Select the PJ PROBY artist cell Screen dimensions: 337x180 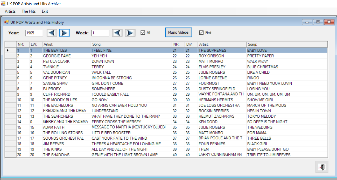click(x=67, y=89)
